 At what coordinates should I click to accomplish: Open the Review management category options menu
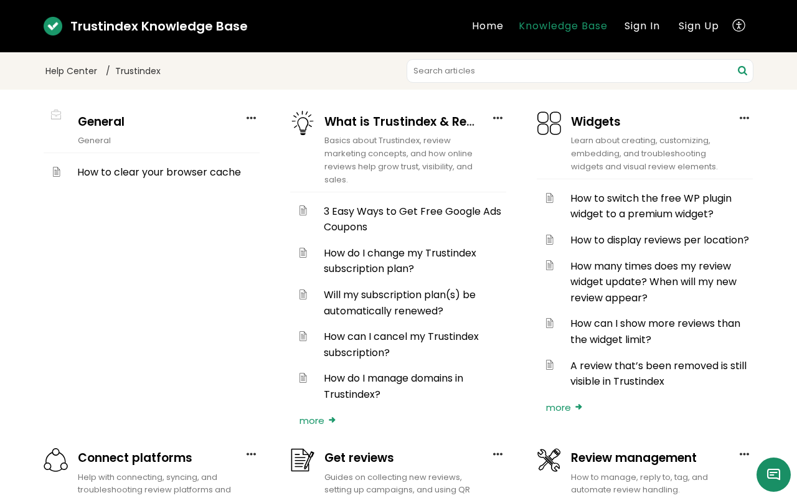(x=744, y=454)
